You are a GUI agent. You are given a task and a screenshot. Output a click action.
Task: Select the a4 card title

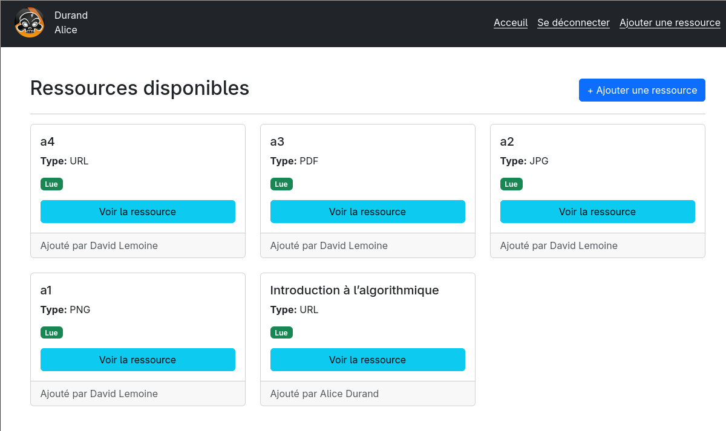[x=46, y=141]
